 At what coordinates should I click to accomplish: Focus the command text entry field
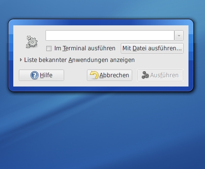coord(110,35)
